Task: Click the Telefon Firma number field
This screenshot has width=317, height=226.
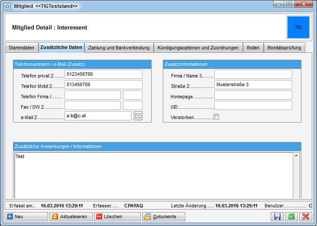Action: pyautogui.click(x=93, y=95)
